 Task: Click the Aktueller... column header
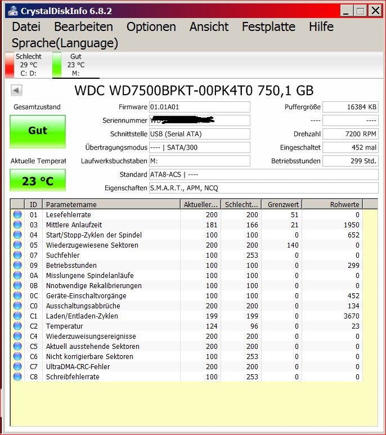[x=200, y=204]
